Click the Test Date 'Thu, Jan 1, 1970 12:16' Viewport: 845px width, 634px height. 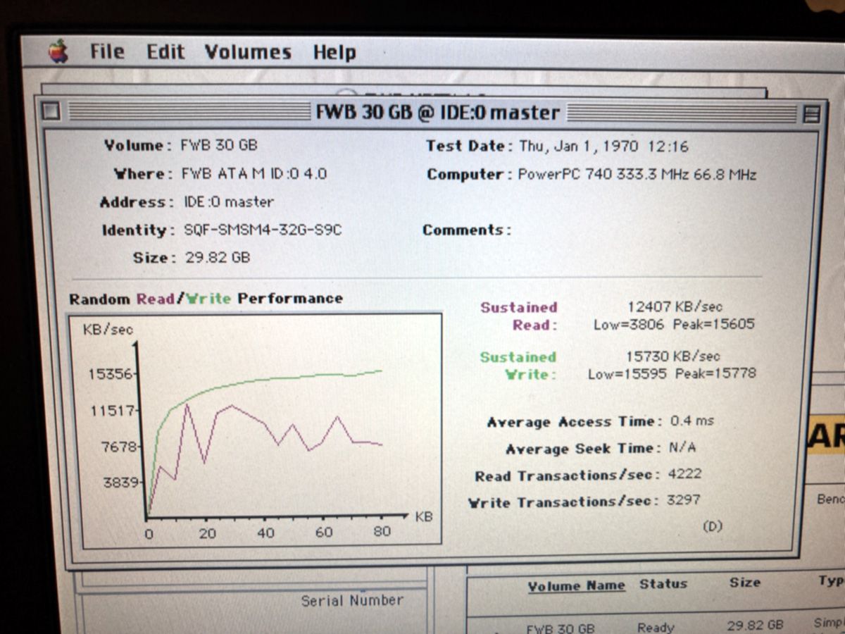pos(603,147)
